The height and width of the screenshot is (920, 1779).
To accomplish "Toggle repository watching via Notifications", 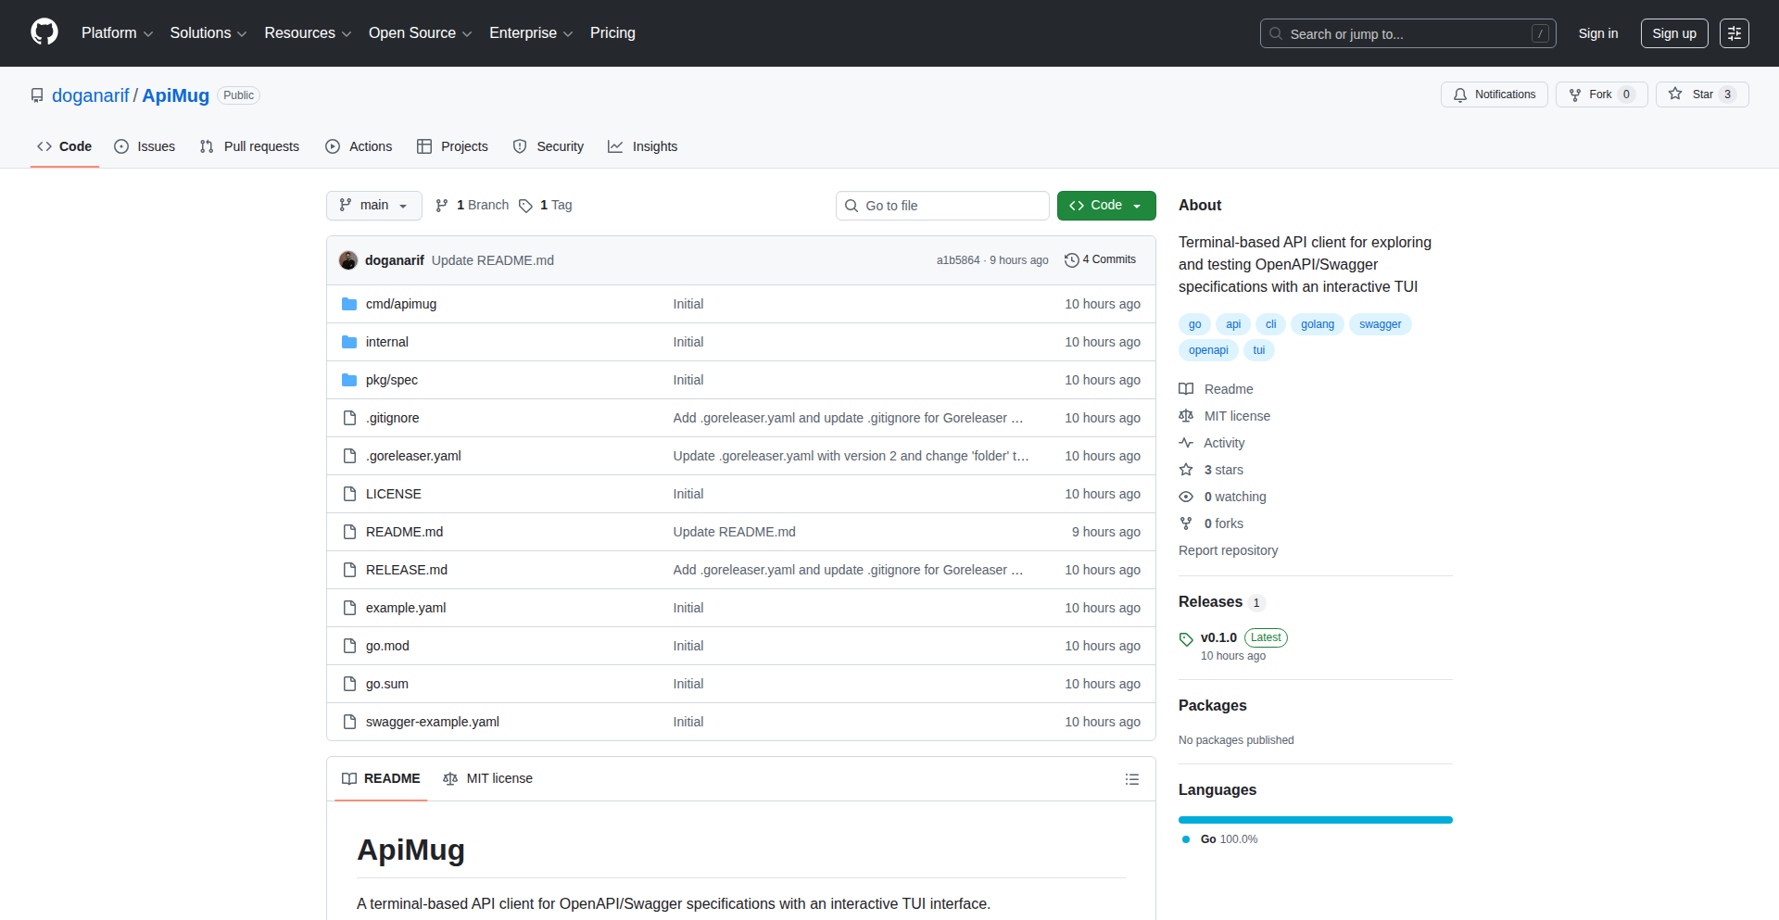I will [x=1494, y=94].
